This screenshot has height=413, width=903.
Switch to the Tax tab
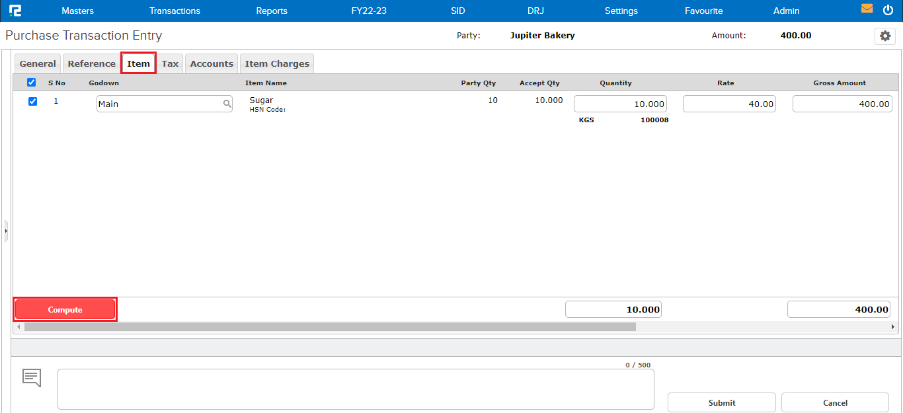pos(170,63)
